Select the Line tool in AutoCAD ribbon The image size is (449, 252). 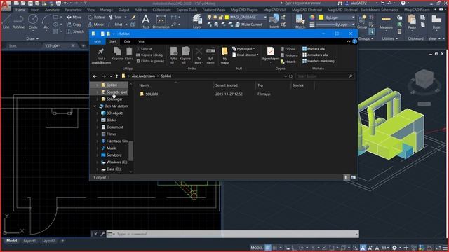point(6,21)
